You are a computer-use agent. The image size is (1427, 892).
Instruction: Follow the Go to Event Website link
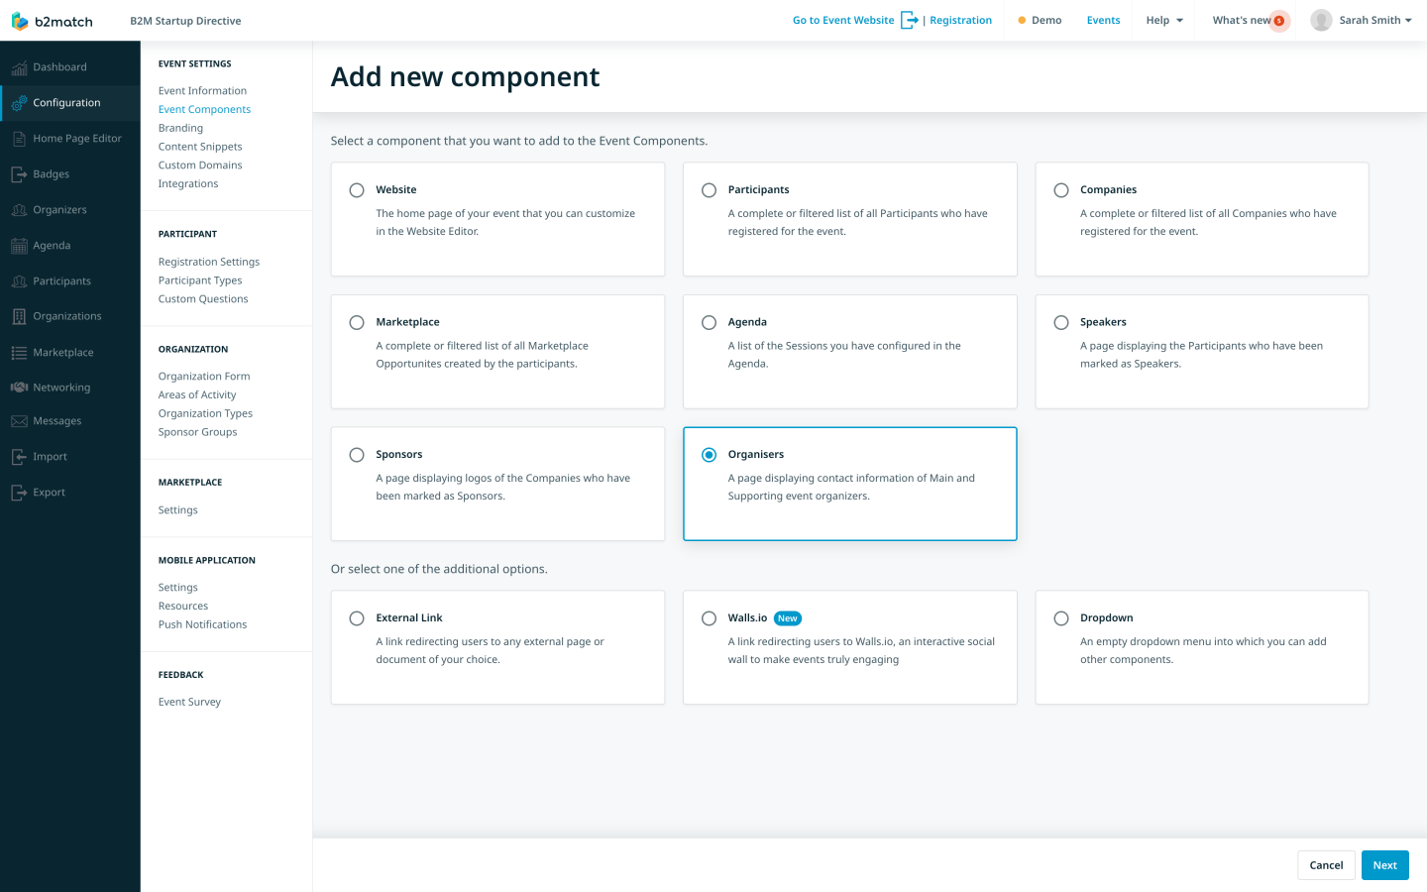point(841,20)
